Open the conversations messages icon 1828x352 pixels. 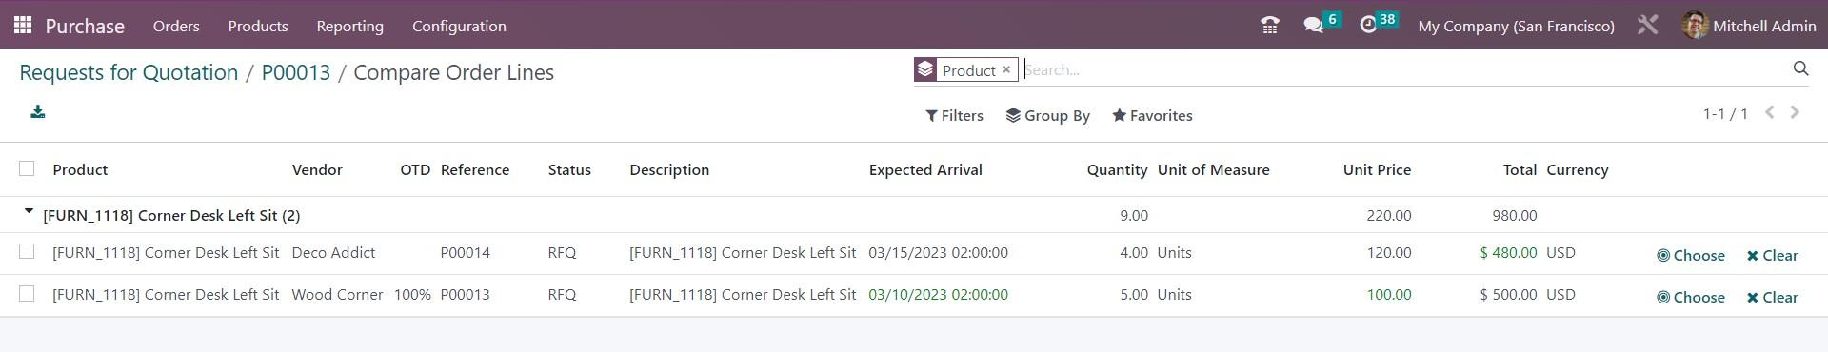[1314, 26]
